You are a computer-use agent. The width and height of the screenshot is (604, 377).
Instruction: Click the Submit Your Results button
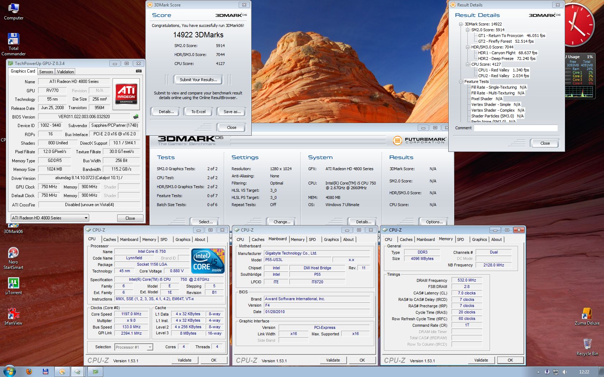[x=198, y=80]
